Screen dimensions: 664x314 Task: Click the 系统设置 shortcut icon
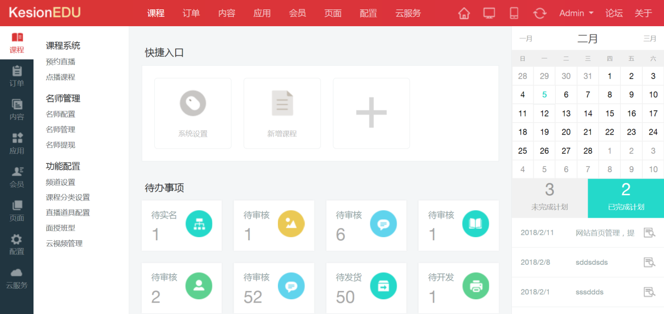193,104
